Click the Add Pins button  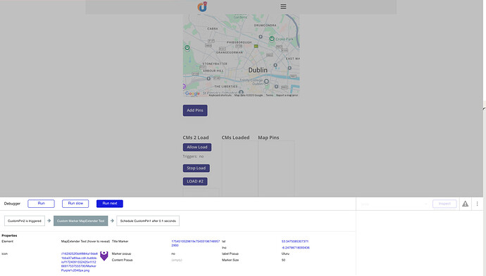195,110
